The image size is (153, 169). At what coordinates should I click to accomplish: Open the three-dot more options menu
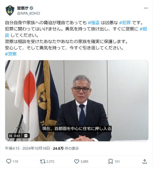click(x=146, y=8)
